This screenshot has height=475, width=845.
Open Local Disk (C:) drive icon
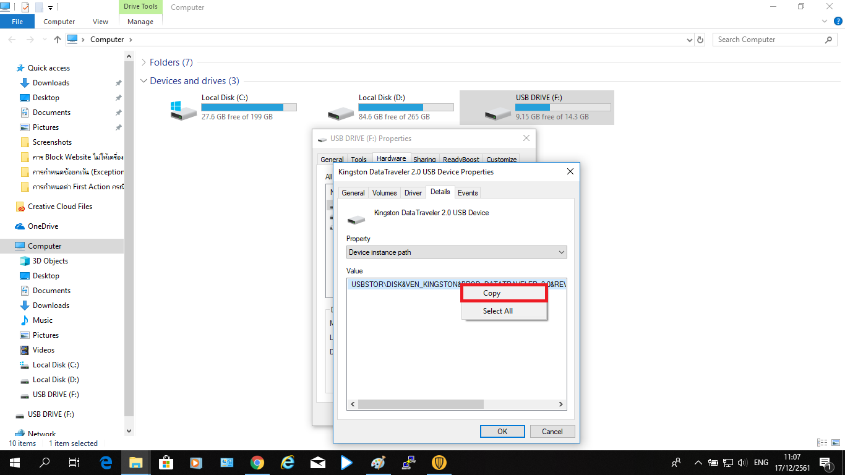(182, 109)
